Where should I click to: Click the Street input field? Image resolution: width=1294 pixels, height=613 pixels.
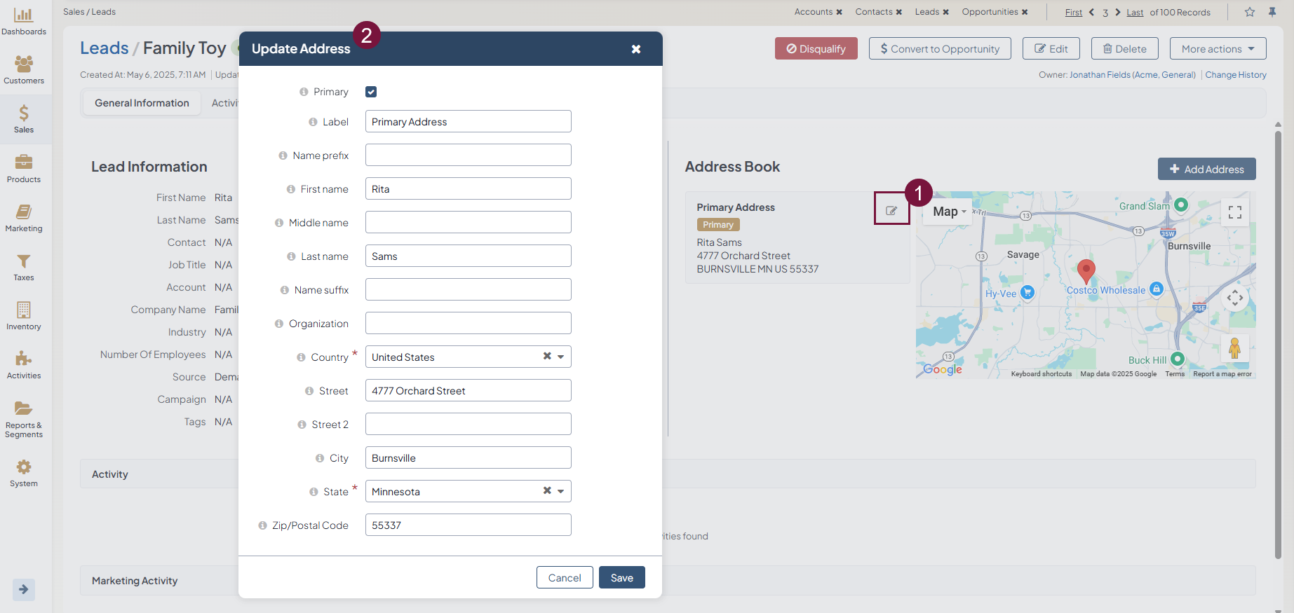(468, 391)
